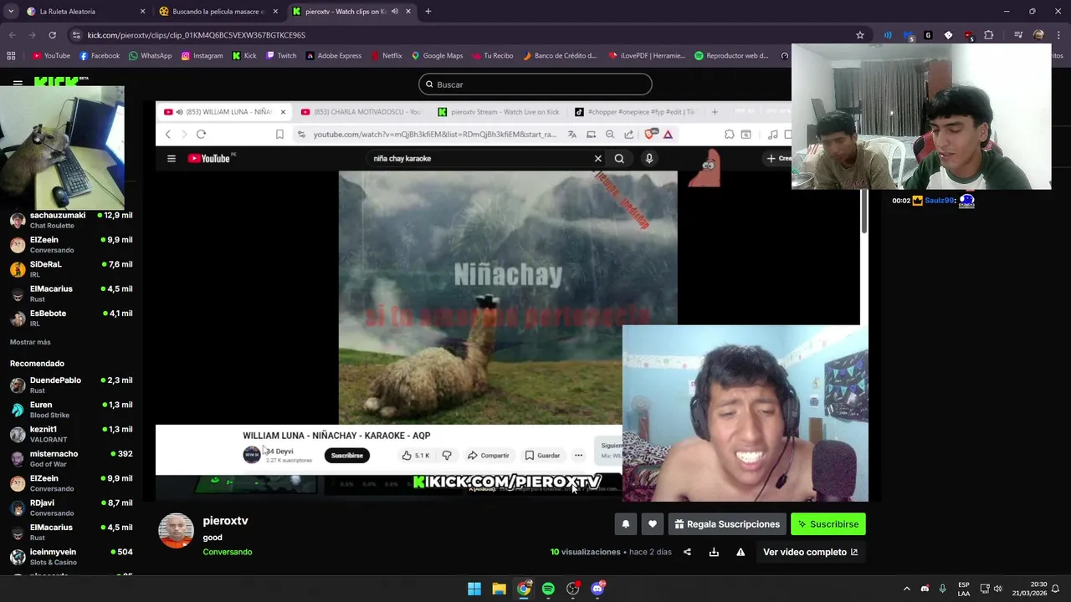1071x602 pixels.
Task: Open WhatsApp bookmark
Action: 151,56
